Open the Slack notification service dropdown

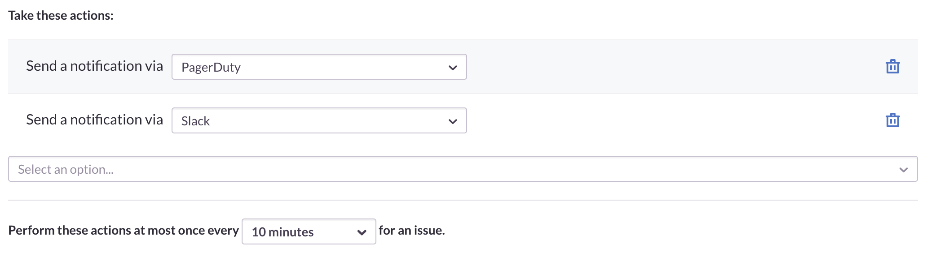pos(319,120)
